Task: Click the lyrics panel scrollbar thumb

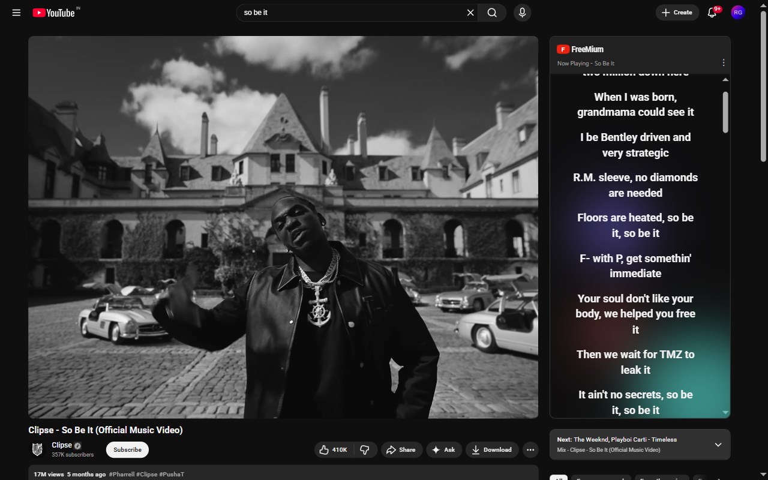Action: [725, 112]
